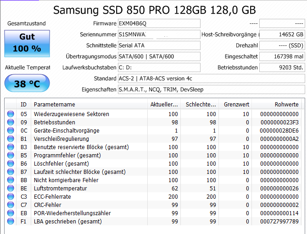The height and width of the screenshot is (234, 307).
Task: Click status orb for CRC-Fehler
Action: (x=11, y=205)
